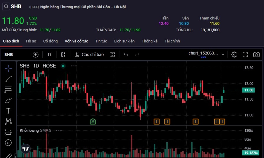Click the green M event marker

(x=93, y=122)
